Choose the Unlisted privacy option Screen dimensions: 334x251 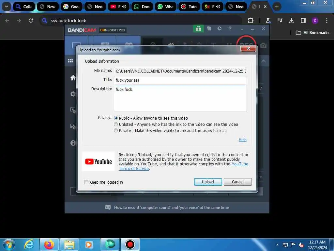(116, 124)
